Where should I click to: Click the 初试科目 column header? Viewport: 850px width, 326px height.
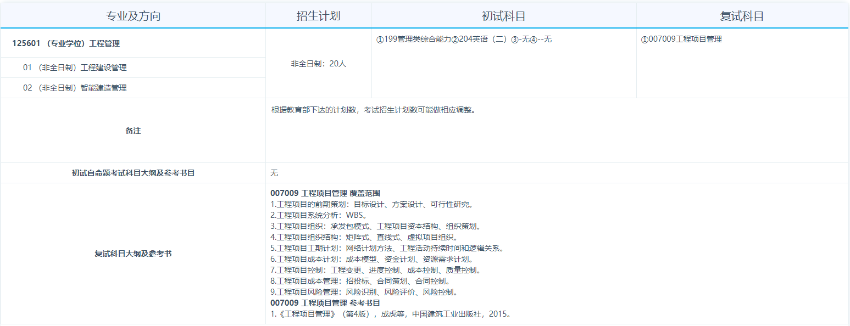[x=503, y=16]
